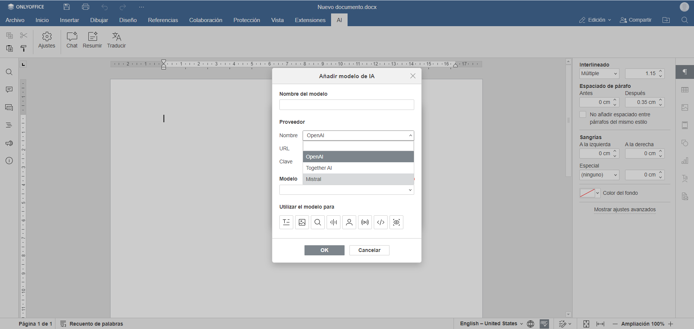Toggle text capability for the model
Image resolution: width=694 pixels, height=329 pixels.
point(286,222)
